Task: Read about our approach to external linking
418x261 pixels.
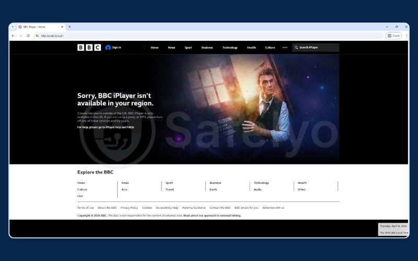Action: pos(212,216)
